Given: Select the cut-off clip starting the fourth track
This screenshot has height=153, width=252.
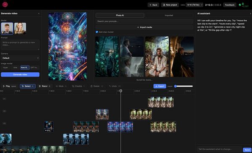Looking at the screenshot, I should pos(5,139).
